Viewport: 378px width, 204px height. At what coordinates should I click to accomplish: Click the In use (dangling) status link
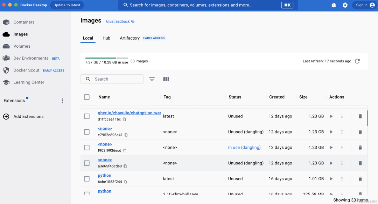pyautogui.click(x=244, y=148)
